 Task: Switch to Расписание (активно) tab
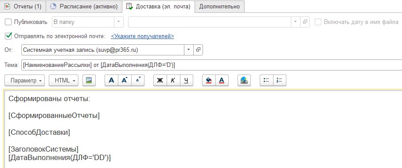tap(84, 6)
